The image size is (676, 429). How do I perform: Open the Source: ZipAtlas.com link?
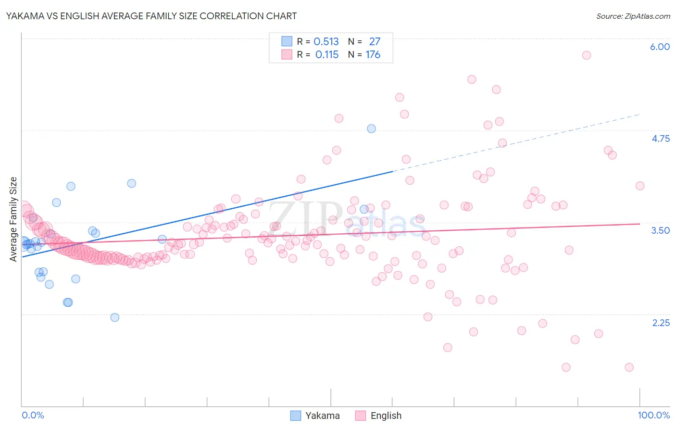pos(633,16)
